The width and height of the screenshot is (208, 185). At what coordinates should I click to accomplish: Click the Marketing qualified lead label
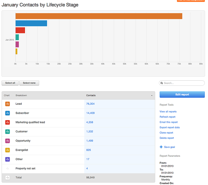tap(30, 122)
